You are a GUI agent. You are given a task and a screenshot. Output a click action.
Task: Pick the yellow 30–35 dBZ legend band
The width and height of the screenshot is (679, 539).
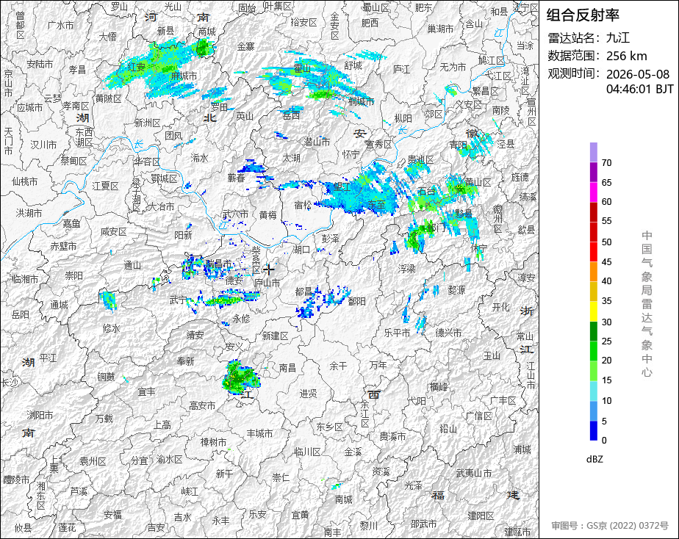[593, 311]
